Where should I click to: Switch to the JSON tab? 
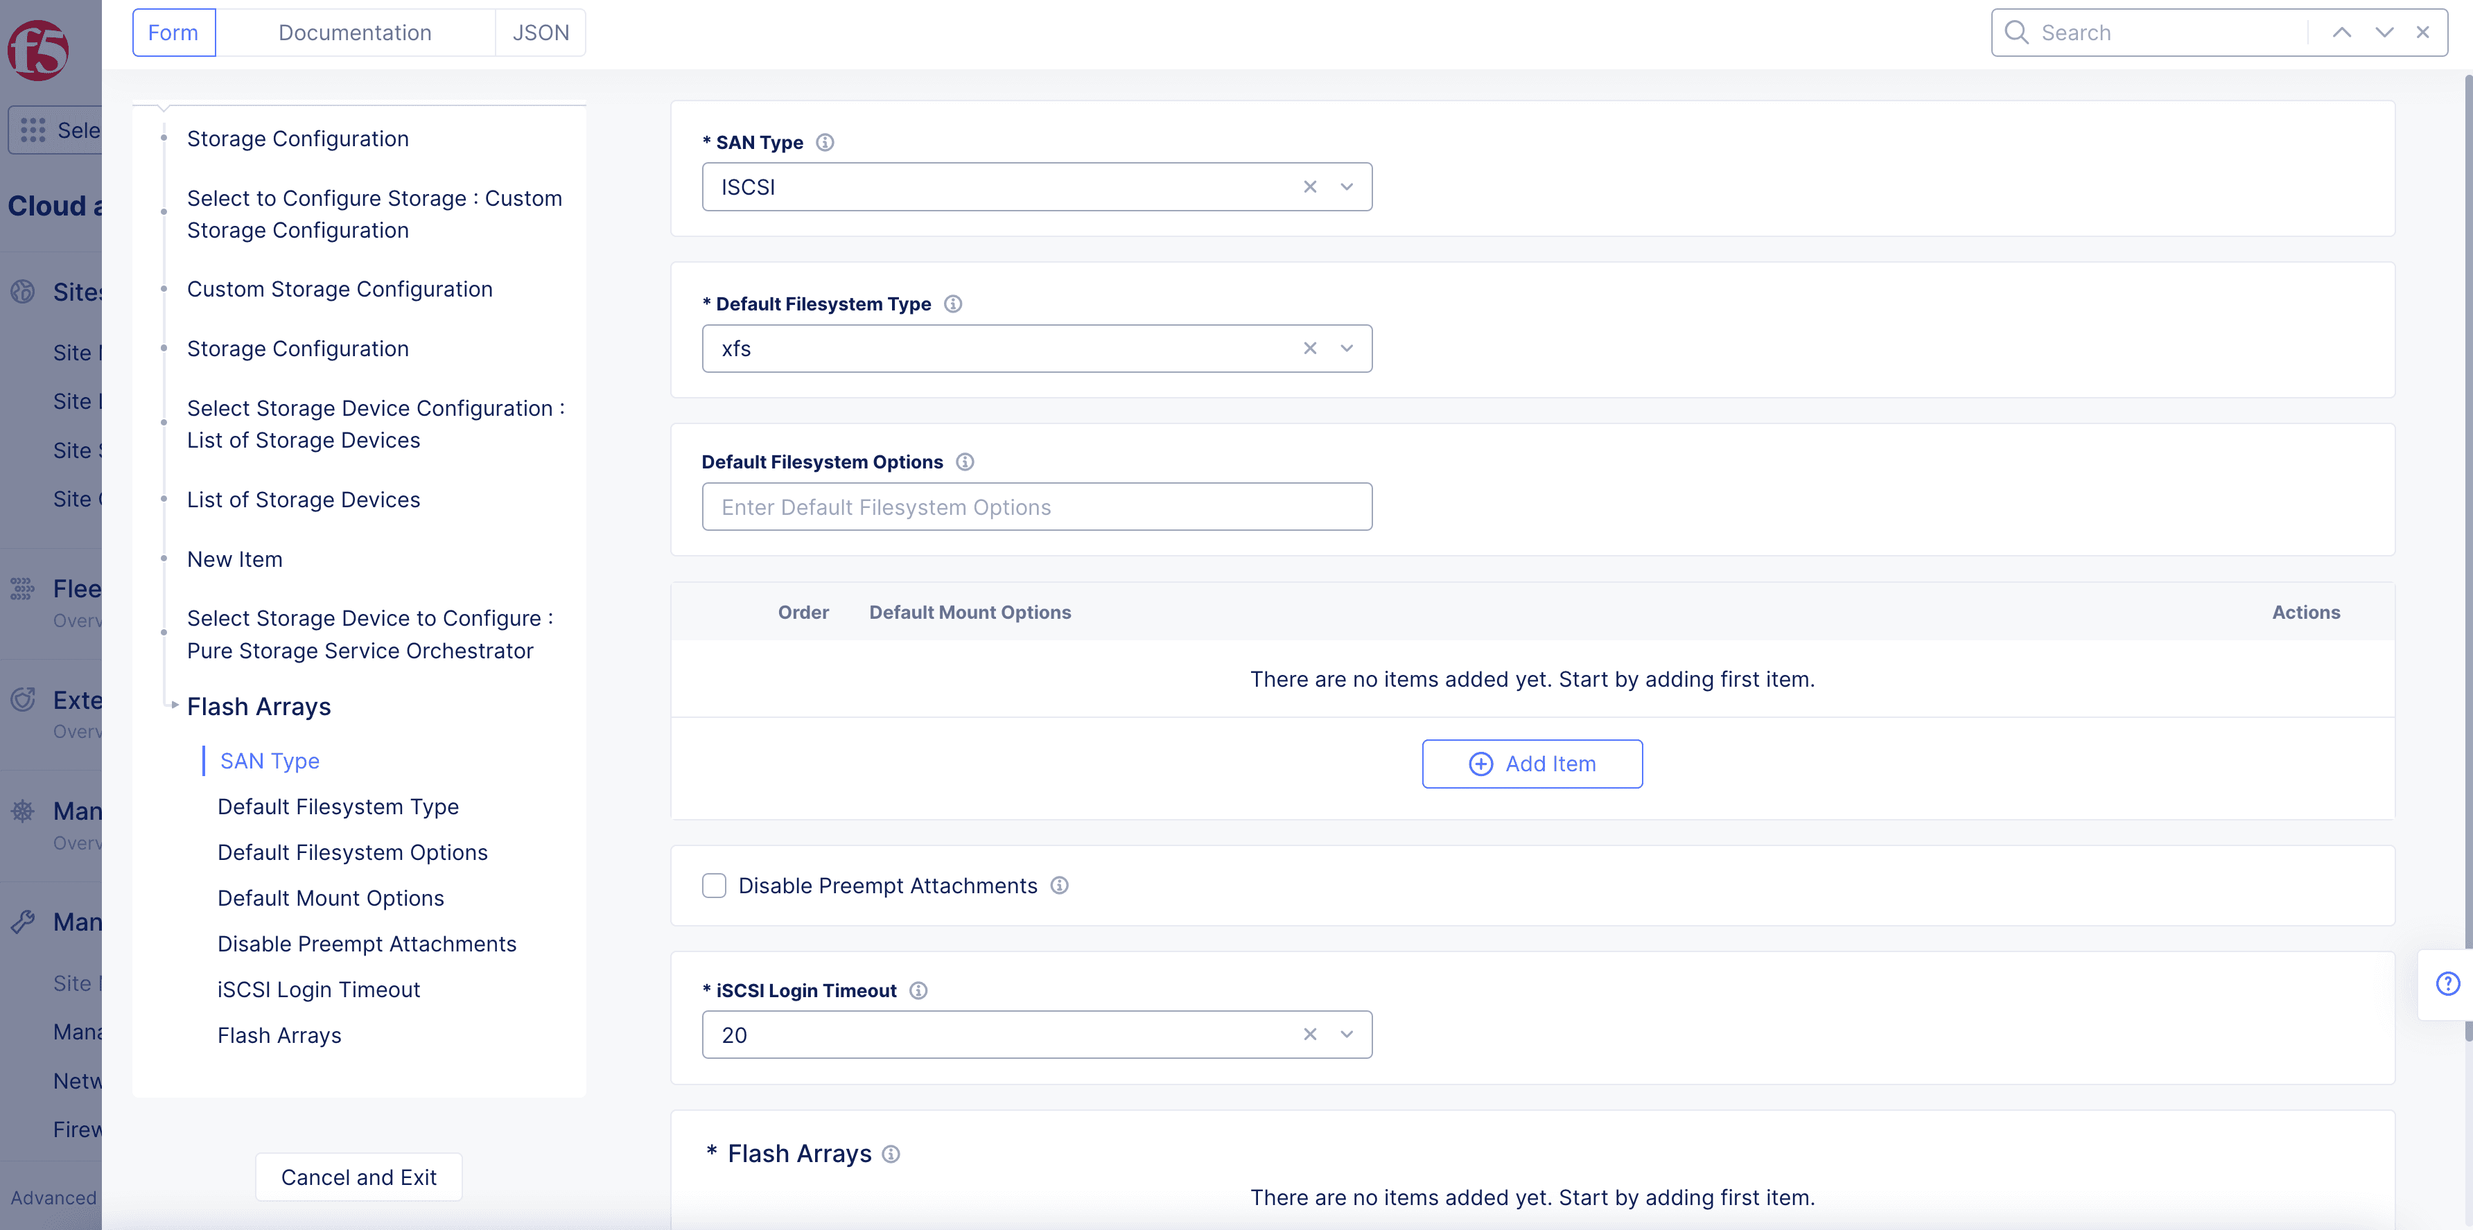click(541, 33)
